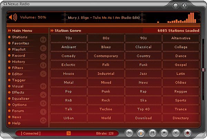The image size is (207, 139).
Task: Select the Folk genre
Action: pos(106,65)
